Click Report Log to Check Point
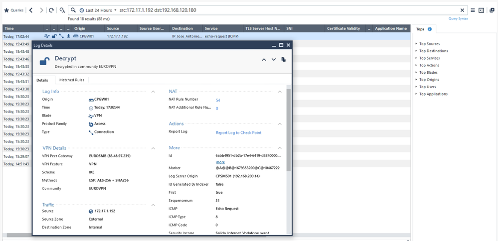498x241 pixels. (x=238, y=132)
